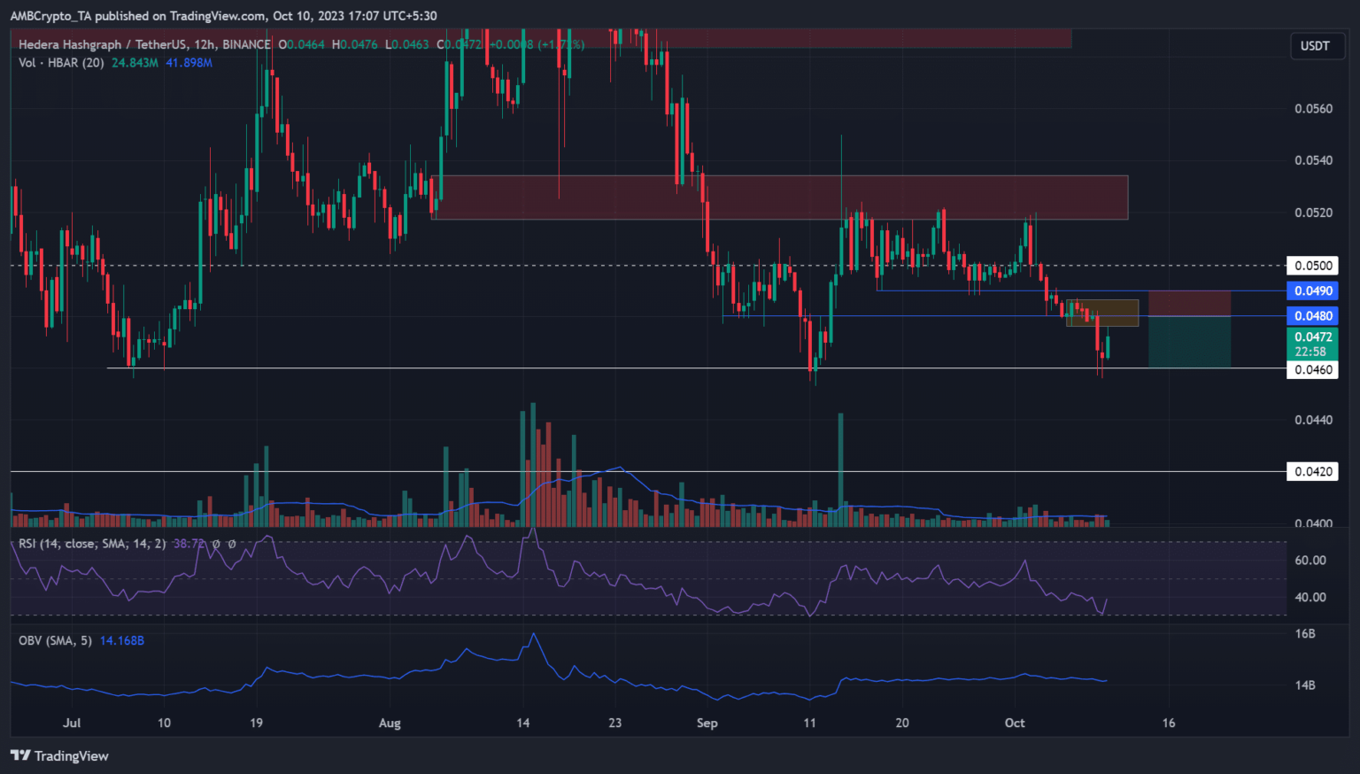Screen dimensions: 1360x774
Task: Click the Oct label on time axis
Action: (1015, 723)
